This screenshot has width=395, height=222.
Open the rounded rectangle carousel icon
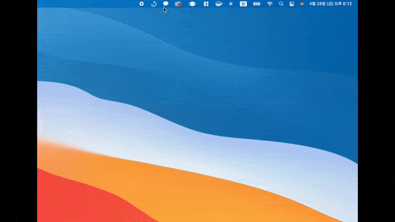tap(193, 4)
